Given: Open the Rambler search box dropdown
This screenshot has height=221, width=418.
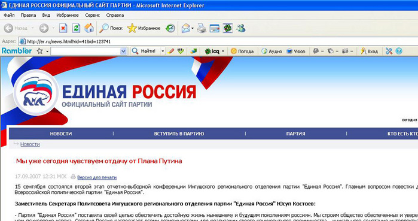Looking at the screenshot, I should [123, 52].
